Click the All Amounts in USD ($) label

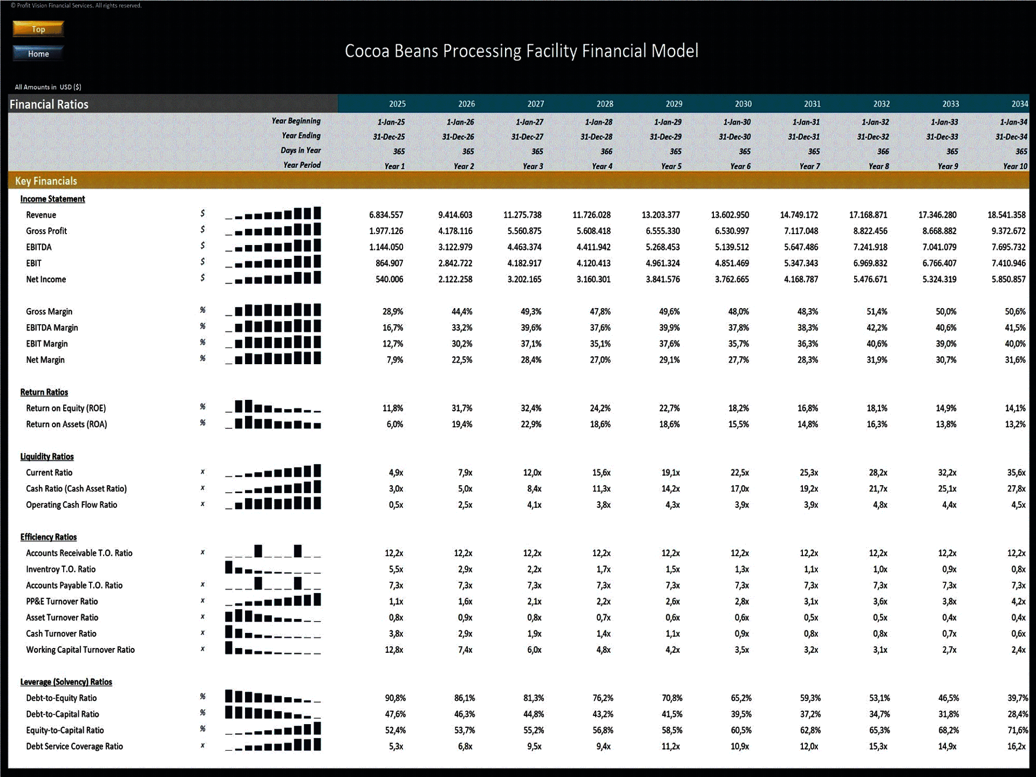(48, 87)
